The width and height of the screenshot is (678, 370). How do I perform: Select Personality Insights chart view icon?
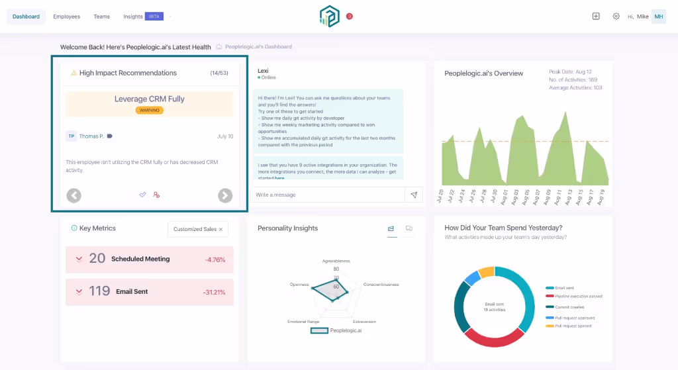point(391,228)
